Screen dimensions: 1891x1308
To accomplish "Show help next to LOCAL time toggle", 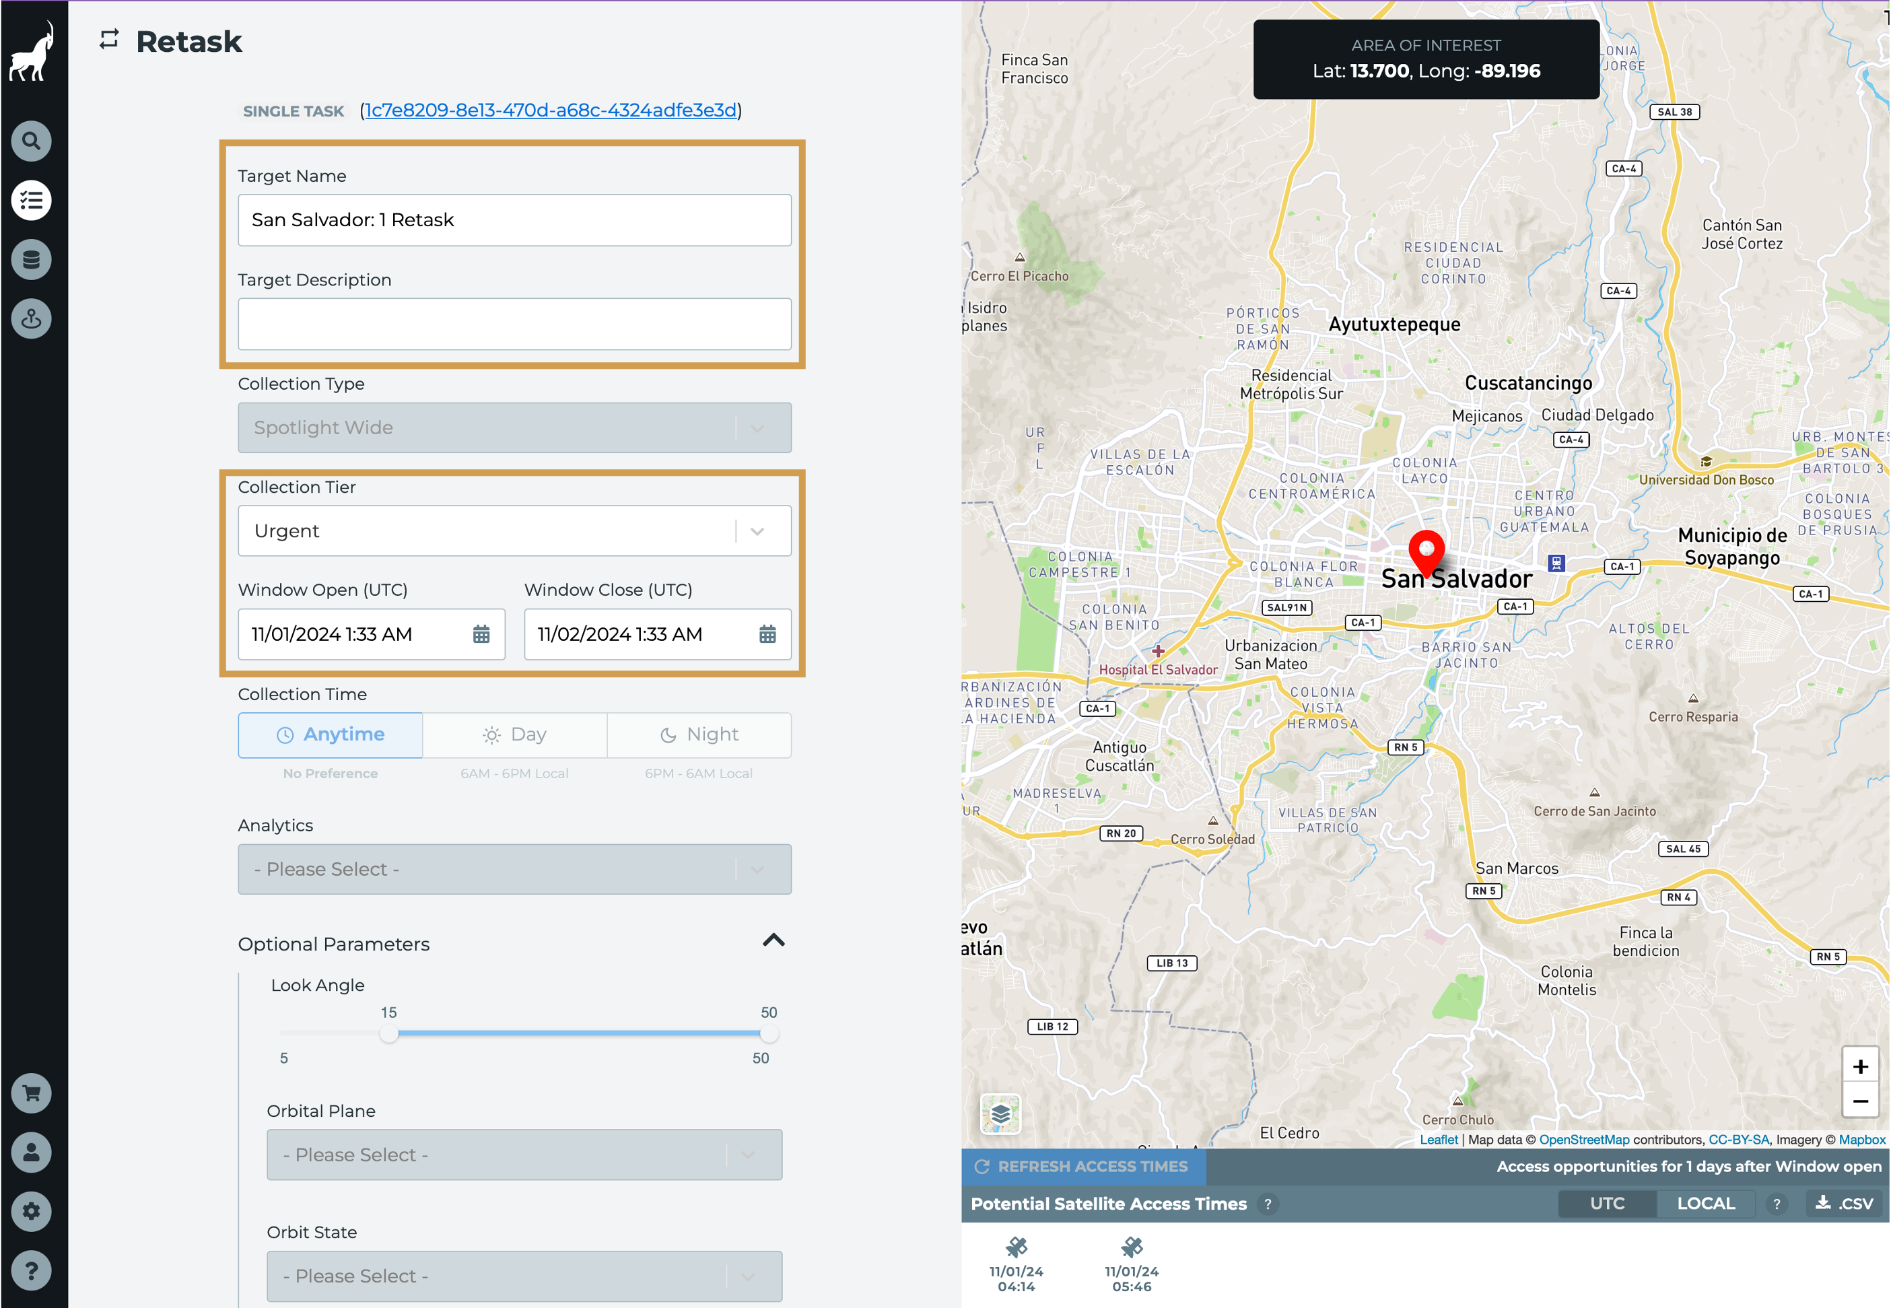I will (x=1777, y=1204).
